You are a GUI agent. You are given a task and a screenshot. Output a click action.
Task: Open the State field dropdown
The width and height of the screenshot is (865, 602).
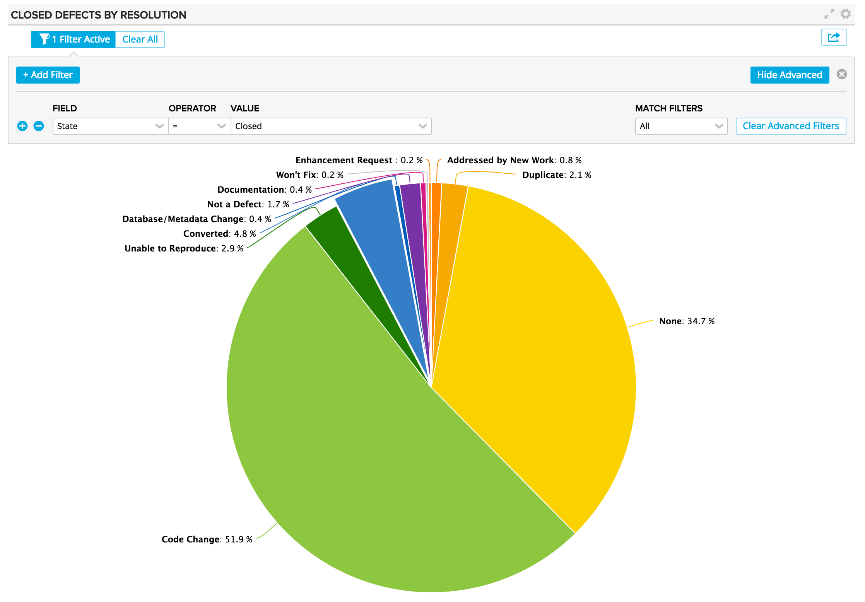(110, 126)
